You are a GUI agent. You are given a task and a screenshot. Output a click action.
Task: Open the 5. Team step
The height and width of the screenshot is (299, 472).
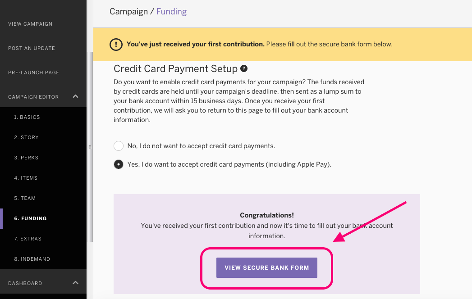(25, 198)
